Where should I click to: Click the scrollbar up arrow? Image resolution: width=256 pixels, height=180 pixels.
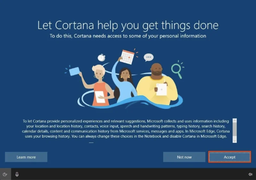tap(235, 121)
